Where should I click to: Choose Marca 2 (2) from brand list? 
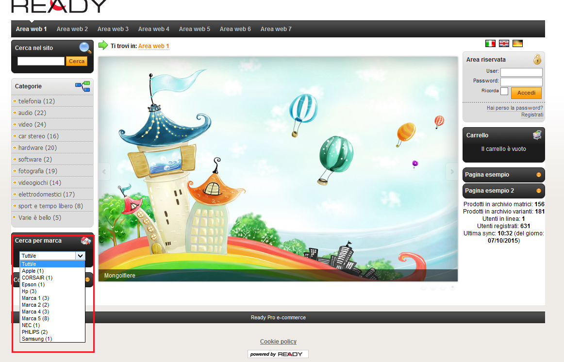(52, 305)
